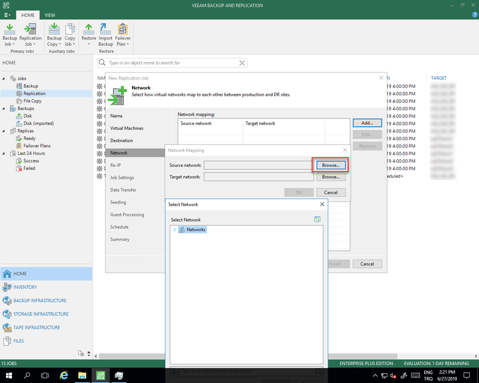Expand the Networks tree node

tap(174, 230)
